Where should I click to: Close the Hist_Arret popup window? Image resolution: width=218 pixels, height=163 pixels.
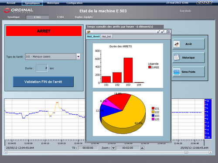tap(168, 32)
